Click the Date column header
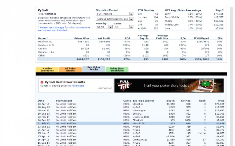 pyautogui.click(x=41, y=101)
